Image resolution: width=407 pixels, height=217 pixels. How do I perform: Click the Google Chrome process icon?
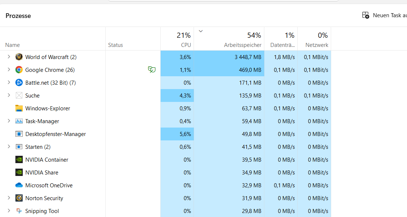click(x=19, y=70)
